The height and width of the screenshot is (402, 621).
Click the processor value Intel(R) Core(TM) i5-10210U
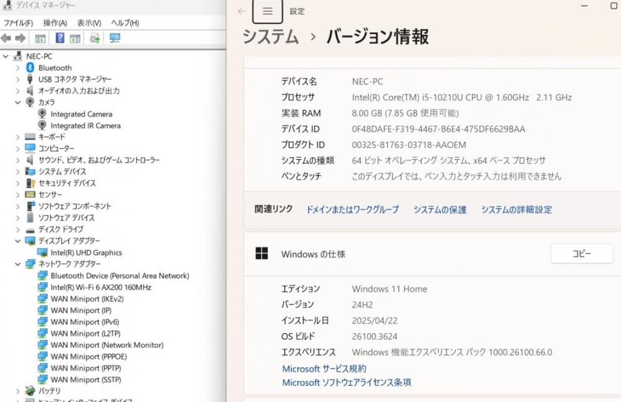click(x=462, y=98)
